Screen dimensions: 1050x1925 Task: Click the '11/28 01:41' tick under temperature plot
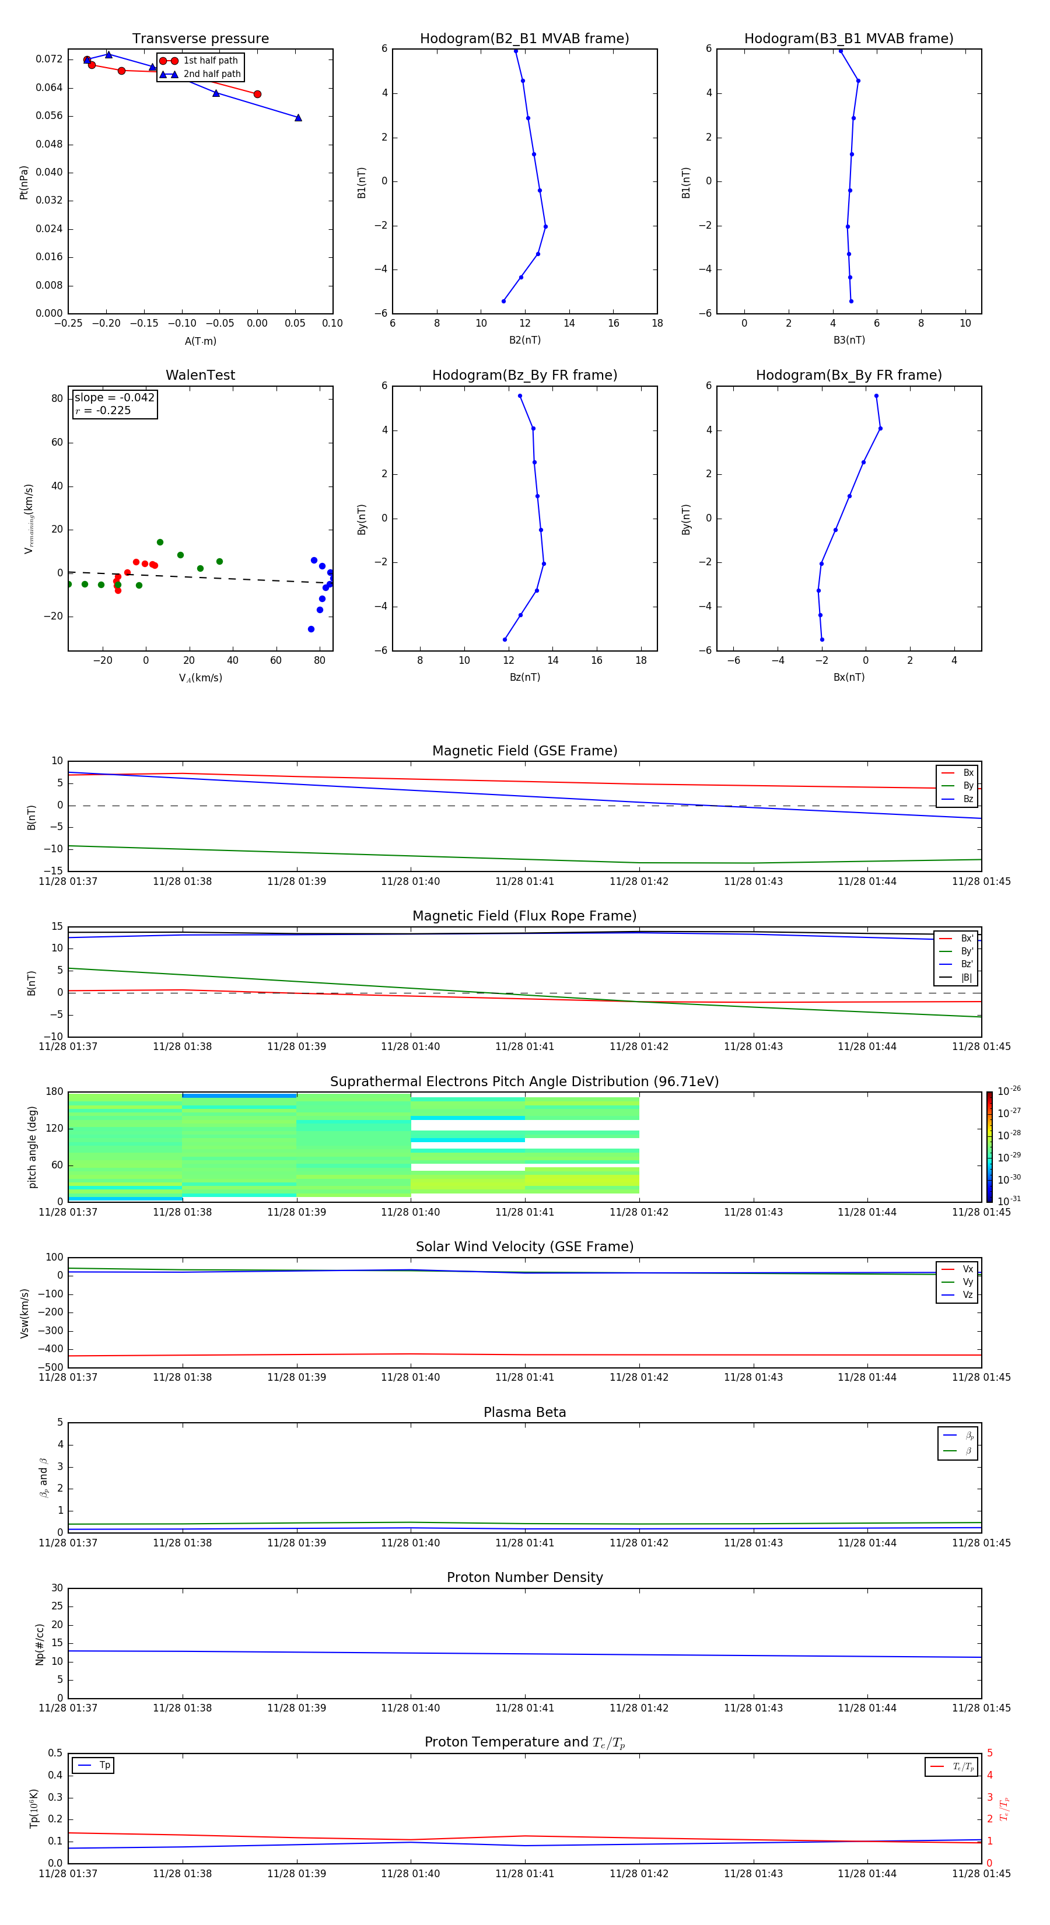(x=524, y=1874)
